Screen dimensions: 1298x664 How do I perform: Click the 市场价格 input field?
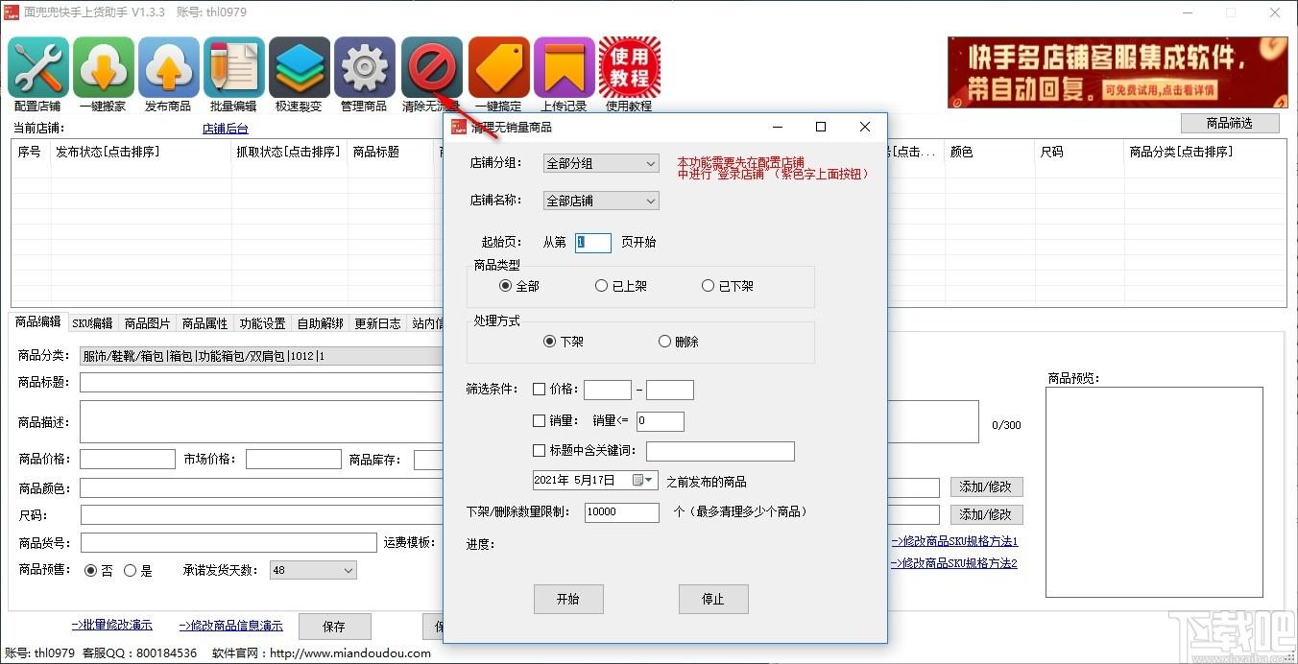tap(294, 459)
